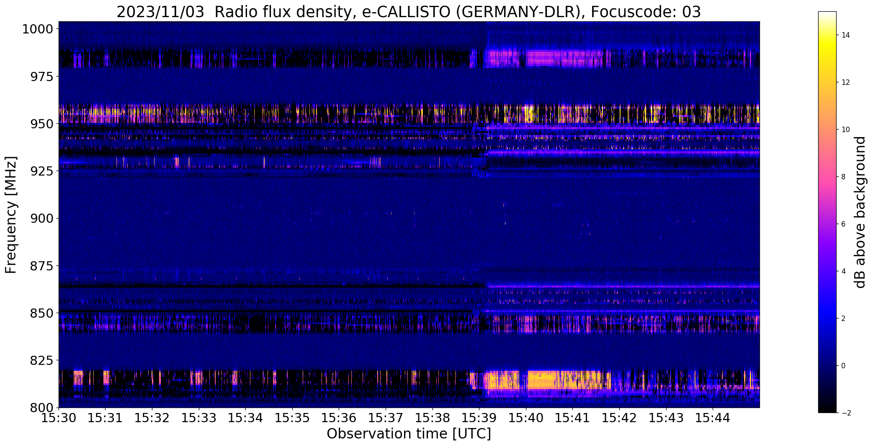873x446 pixels.
Task: Click the colorbar tick label 8
Action: (x=844, y=177)
